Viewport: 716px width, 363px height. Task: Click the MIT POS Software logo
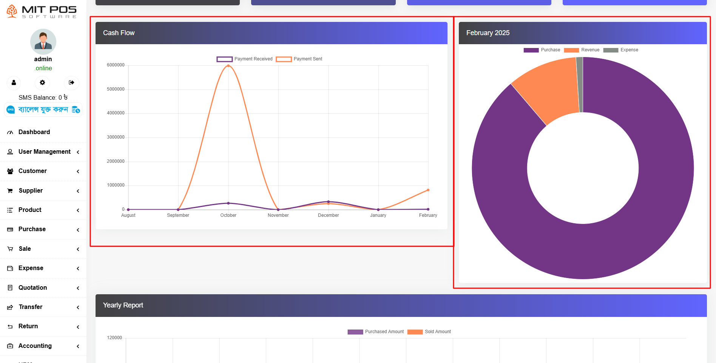42,11
